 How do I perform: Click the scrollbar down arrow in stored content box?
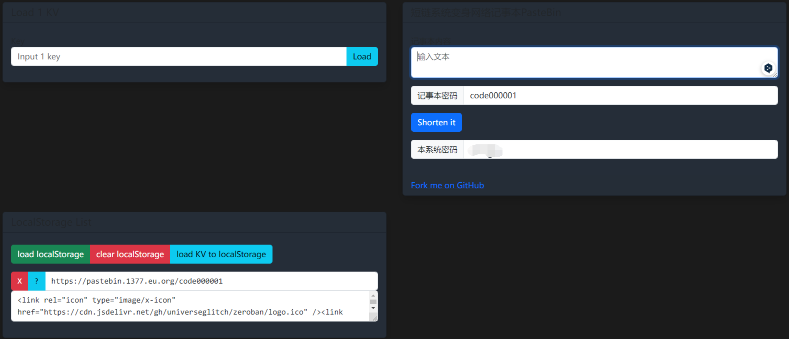coord(373,308)
